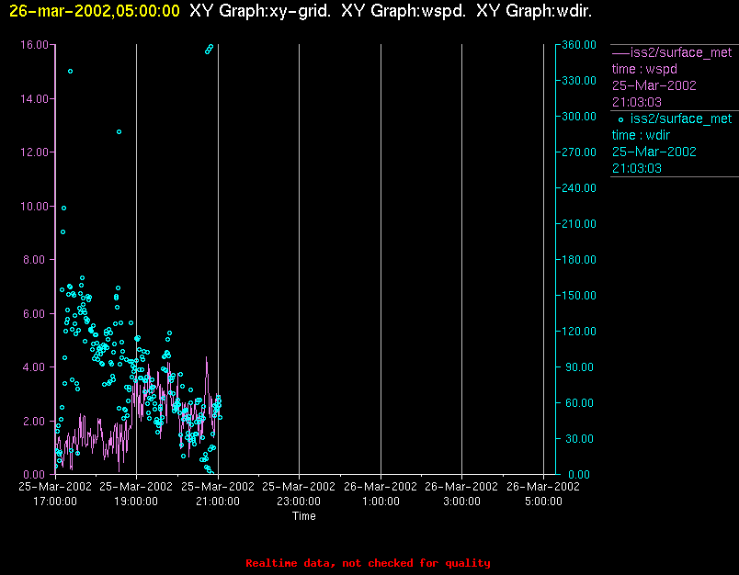Click legend text time : wspd
Image resolution: width=739 pixels, height=575 pixels.
[x=644, y=69]
